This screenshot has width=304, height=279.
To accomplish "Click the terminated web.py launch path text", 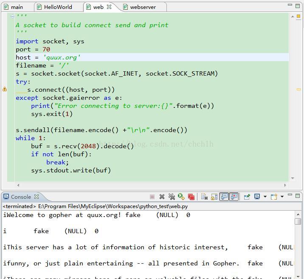I will pos(95,206).
